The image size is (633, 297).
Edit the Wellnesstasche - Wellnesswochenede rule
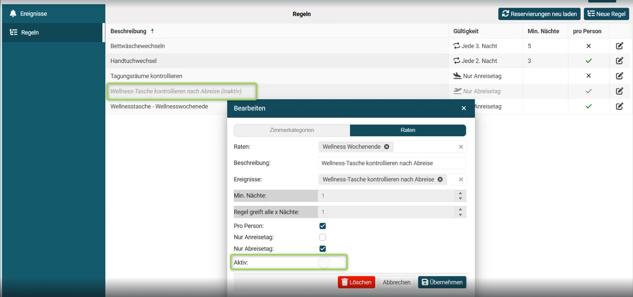coord(620,106)
